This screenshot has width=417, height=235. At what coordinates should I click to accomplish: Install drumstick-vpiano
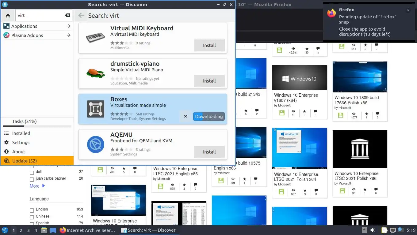[209, 81]
